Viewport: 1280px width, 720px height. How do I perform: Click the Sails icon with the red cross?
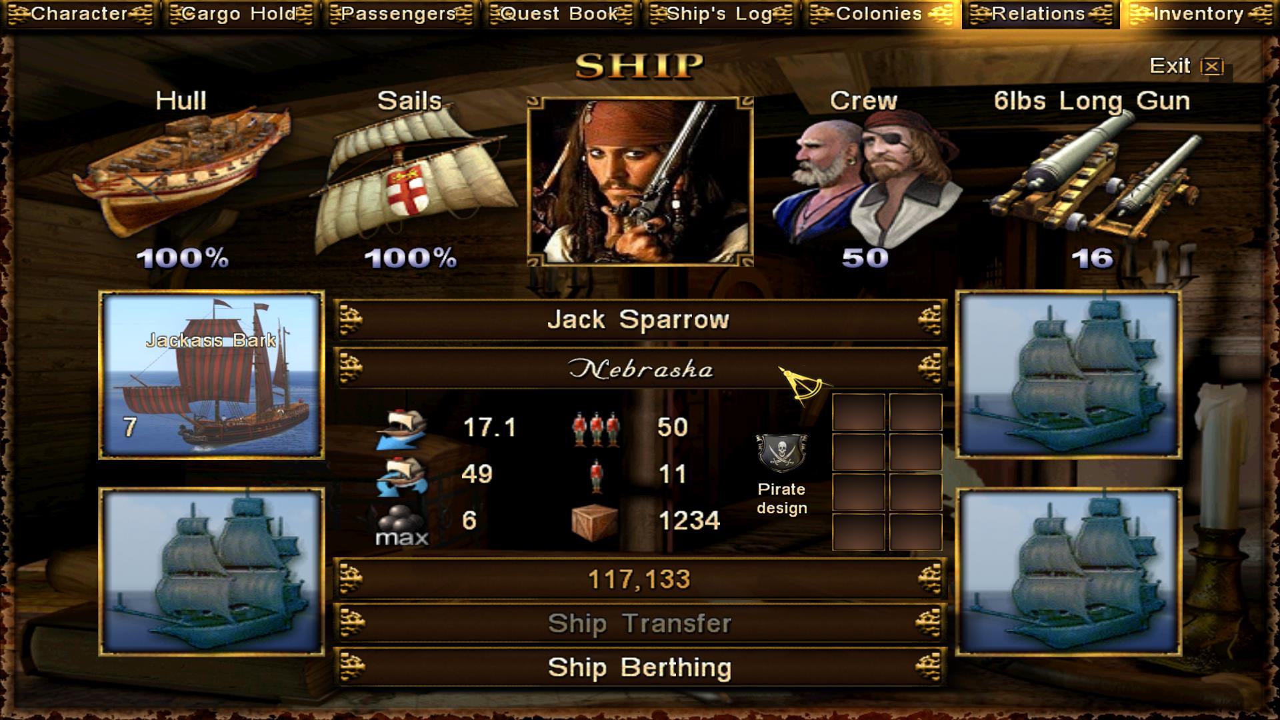tap(411, 180)
